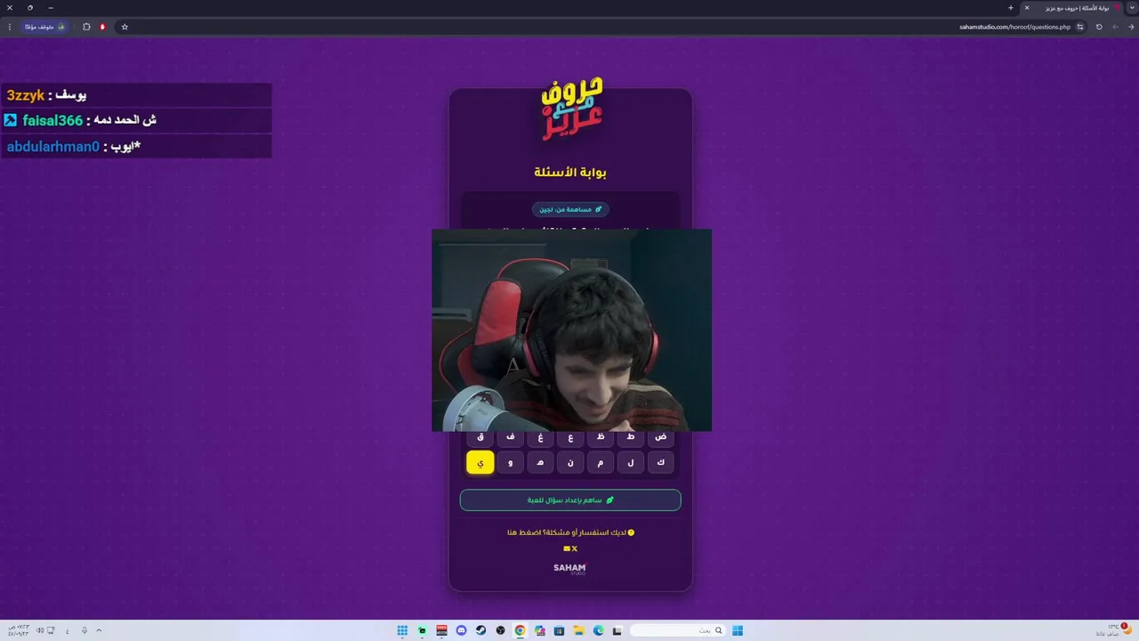The width and height of the screenshot is (1139, 641).
Task: Open the Chrome extensions puzzle icon
Action: click(x=86, y=27)
